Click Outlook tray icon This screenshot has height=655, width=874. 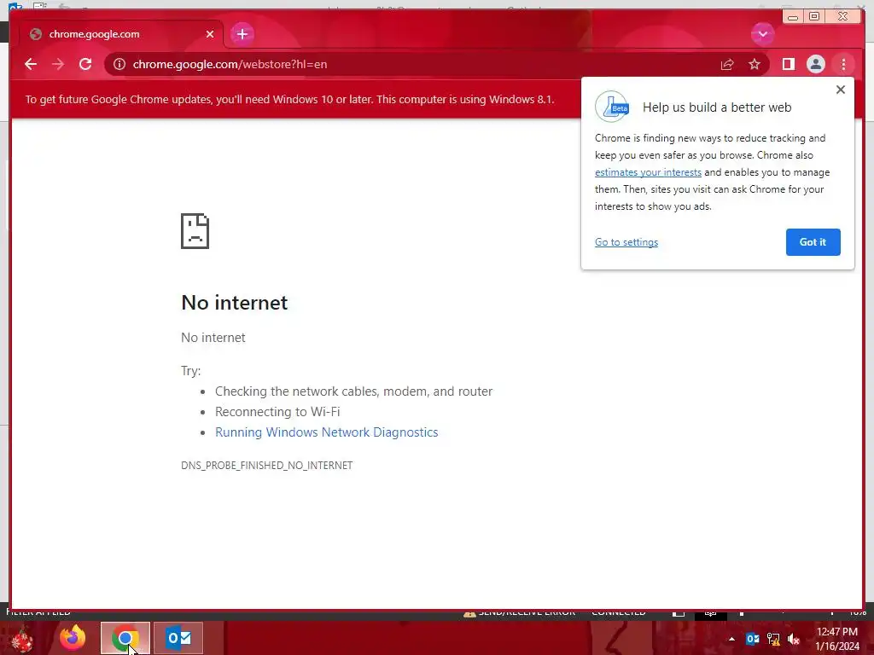point(753,639)
